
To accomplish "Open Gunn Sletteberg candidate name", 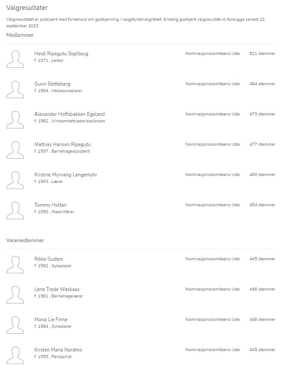I will 52,84.
